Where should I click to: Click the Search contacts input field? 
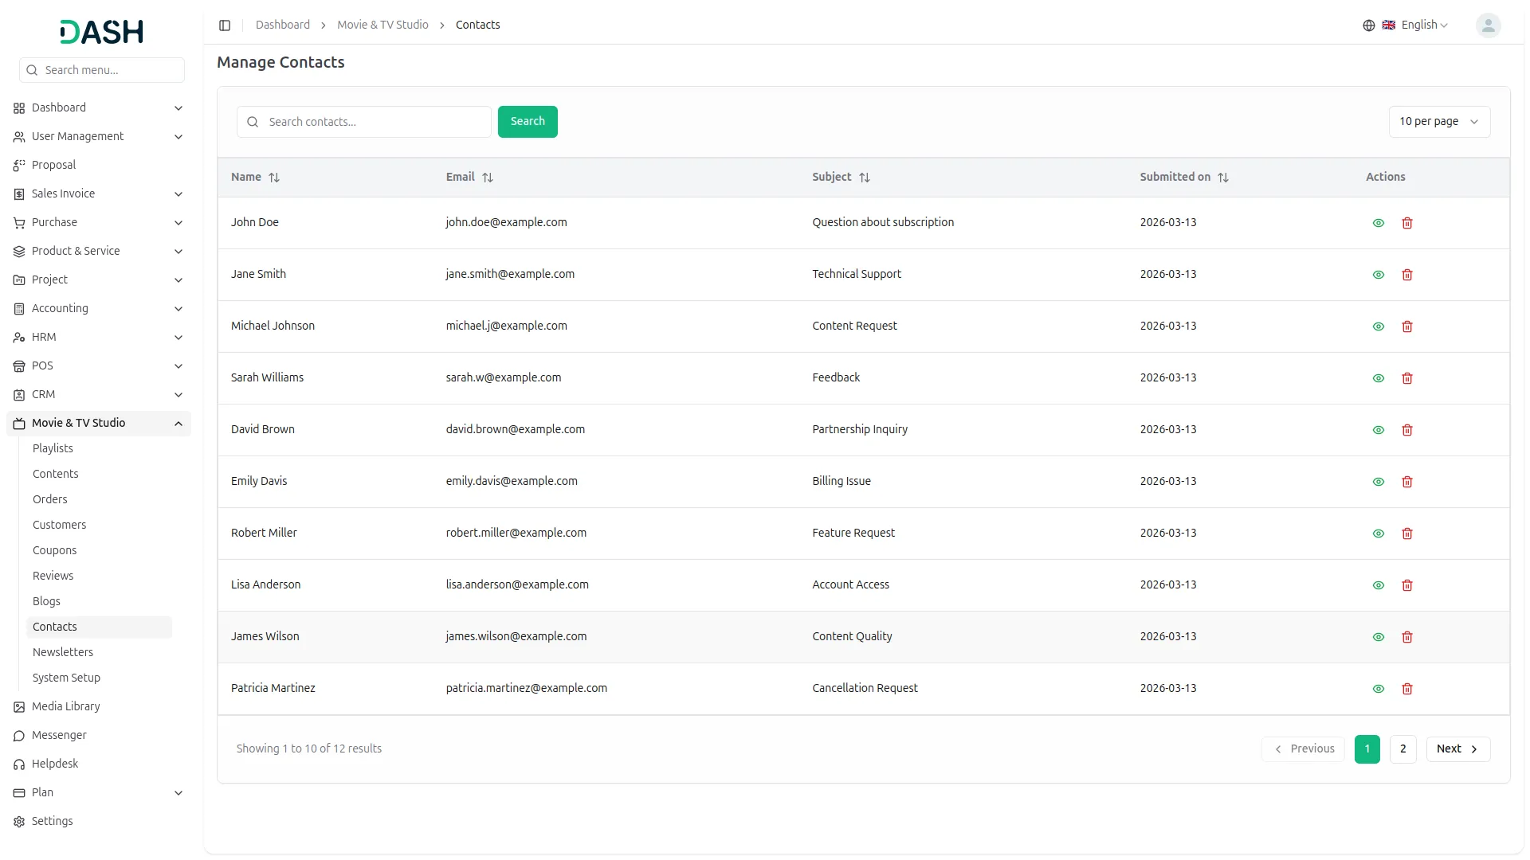click(375, 122)
